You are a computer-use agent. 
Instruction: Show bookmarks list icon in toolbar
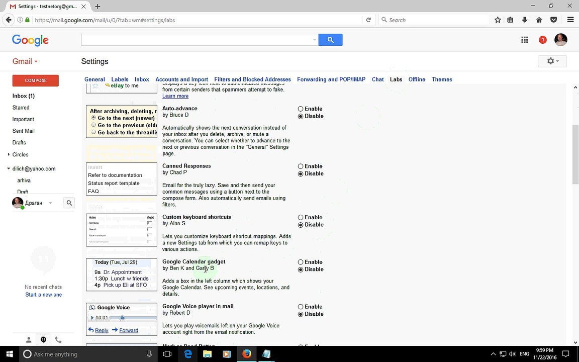tap(510, 20)
